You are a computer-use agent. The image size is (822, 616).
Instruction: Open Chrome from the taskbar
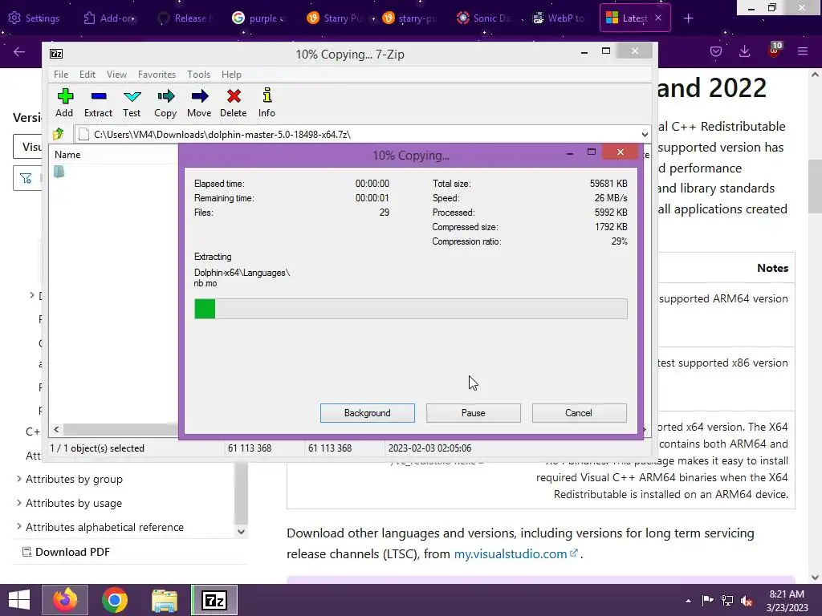tap(115, 600)
